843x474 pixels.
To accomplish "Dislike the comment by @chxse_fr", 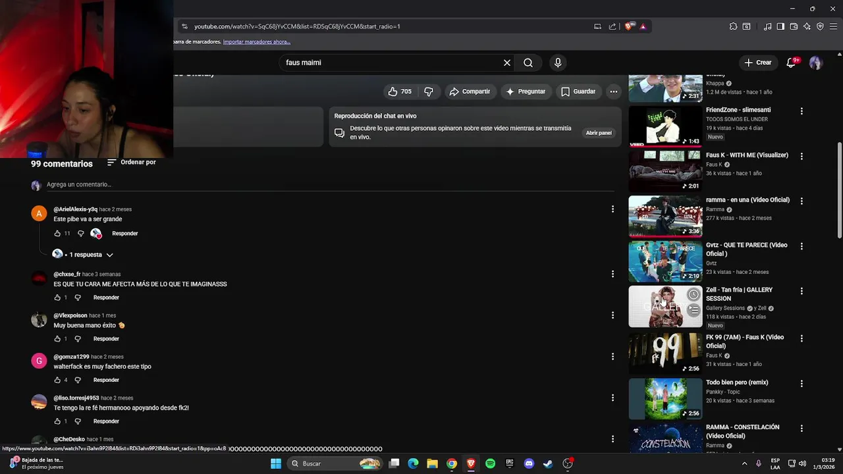I will [x=78, y=298].
